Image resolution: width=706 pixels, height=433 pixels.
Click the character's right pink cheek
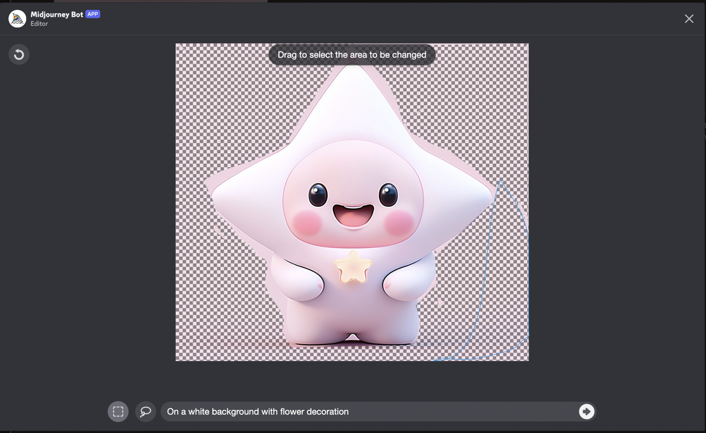click(x=399, y=222)
